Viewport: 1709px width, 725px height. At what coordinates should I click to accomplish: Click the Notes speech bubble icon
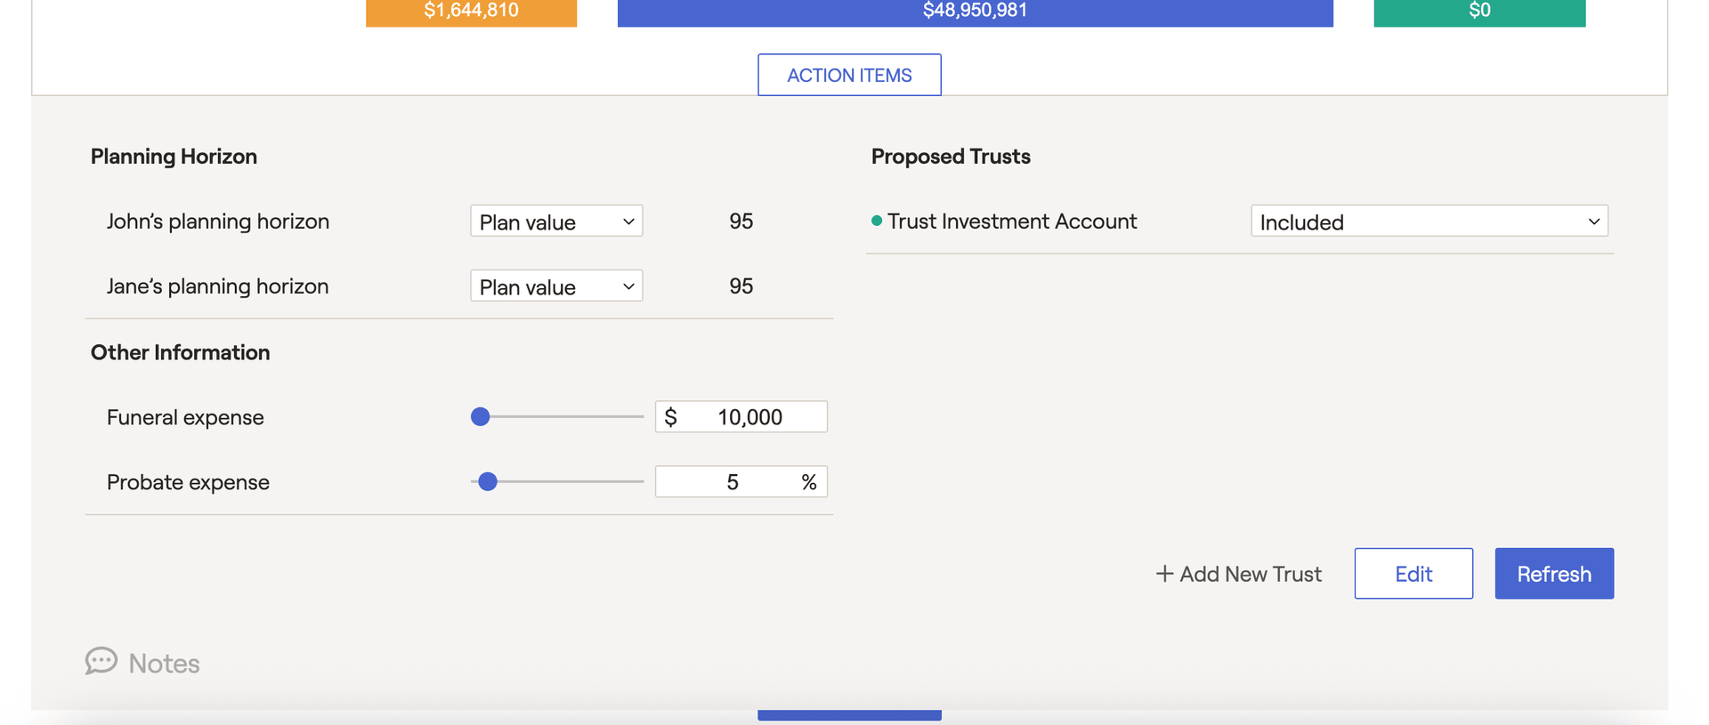coord(101,661)
